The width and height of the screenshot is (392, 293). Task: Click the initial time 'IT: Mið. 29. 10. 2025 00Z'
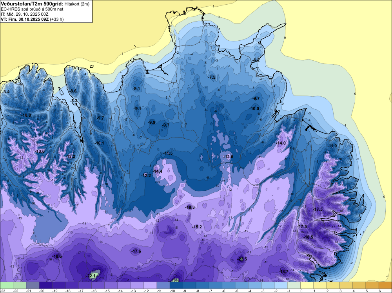[x=24, y=14]
